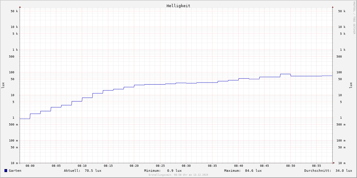The width and height of the screenshot is (357, 178).
Task: Click the 08:45 time axis label
Action: click(264, 166)
